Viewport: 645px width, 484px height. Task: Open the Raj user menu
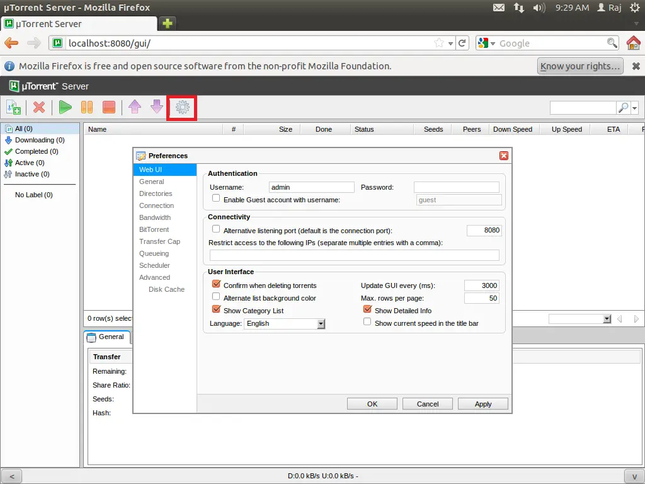(609, 8)
